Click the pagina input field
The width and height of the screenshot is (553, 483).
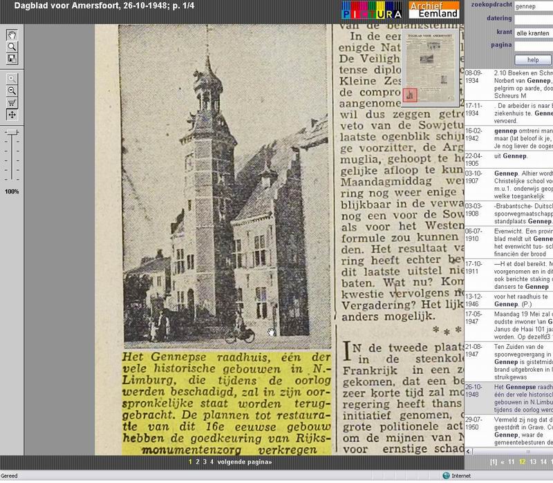(x=534, y=46)
